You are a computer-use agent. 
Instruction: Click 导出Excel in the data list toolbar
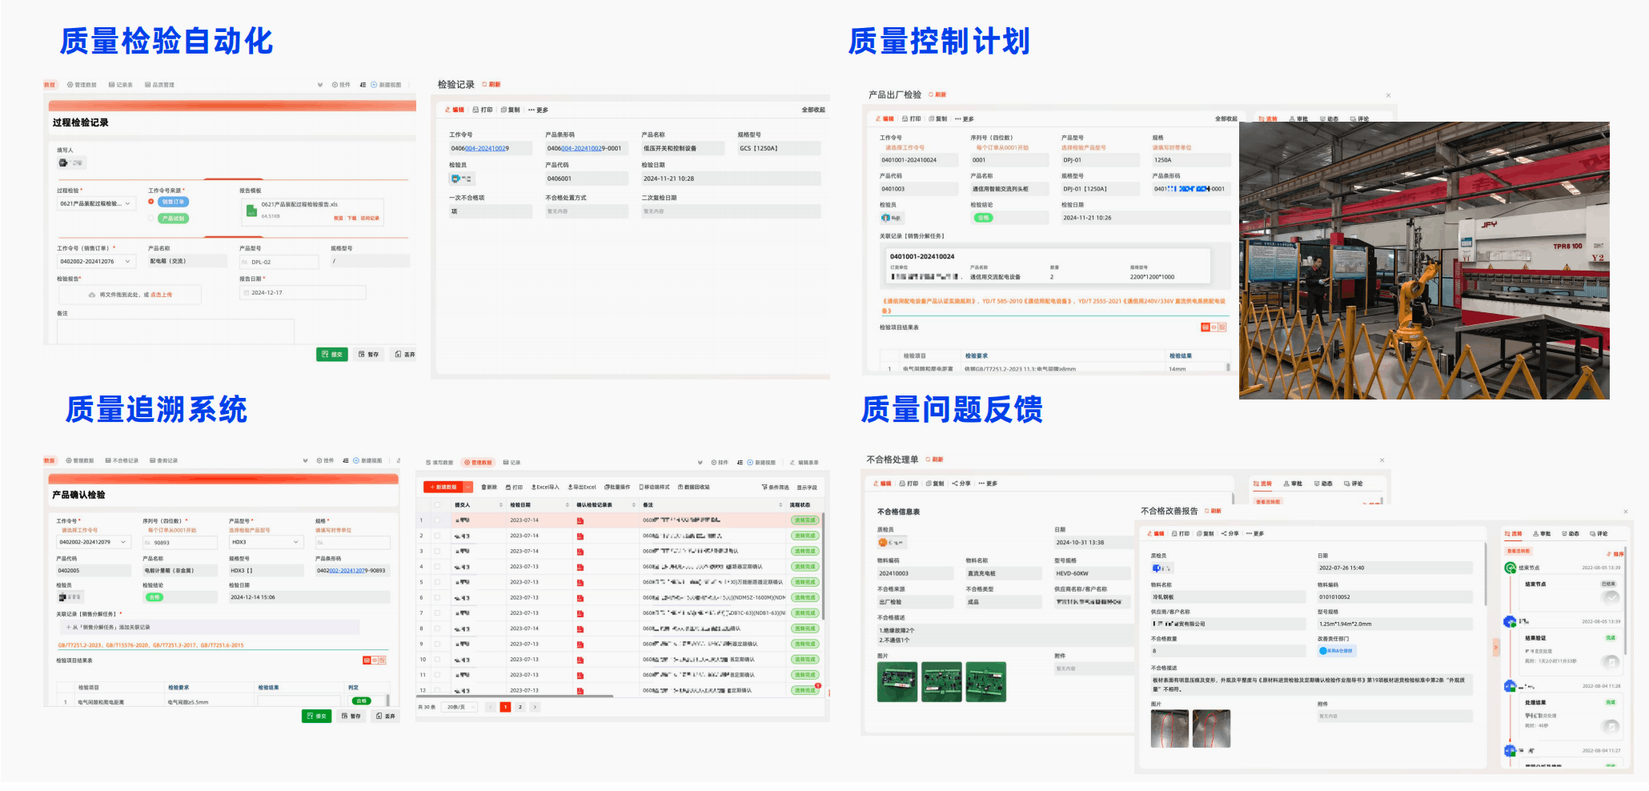tap(582, 487)
